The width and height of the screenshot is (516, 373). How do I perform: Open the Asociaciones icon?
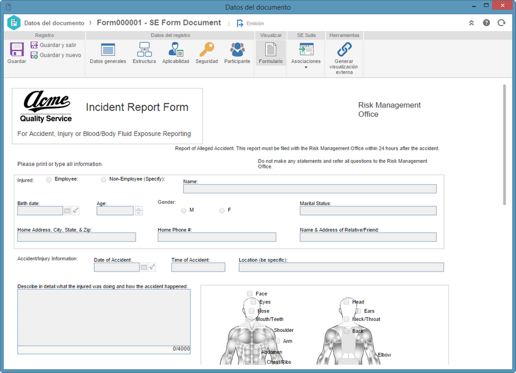pyautogui.click(x=306, y=49)
